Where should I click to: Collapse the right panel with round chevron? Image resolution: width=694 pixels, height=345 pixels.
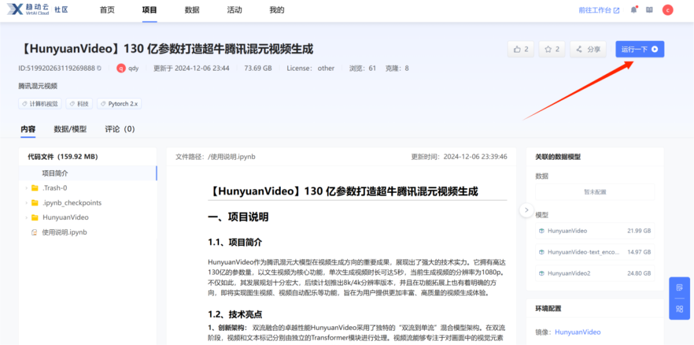(x=526, y=210)
